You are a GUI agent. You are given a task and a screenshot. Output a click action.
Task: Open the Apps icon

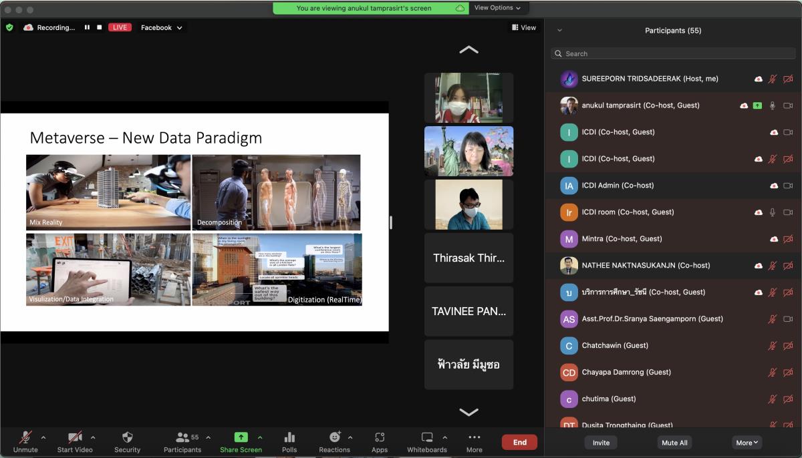[x=380, y=437]
